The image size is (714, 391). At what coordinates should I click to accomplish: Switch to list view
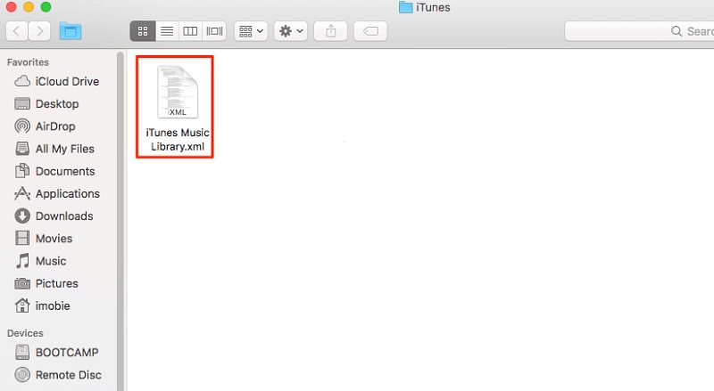tap(167, 31)
